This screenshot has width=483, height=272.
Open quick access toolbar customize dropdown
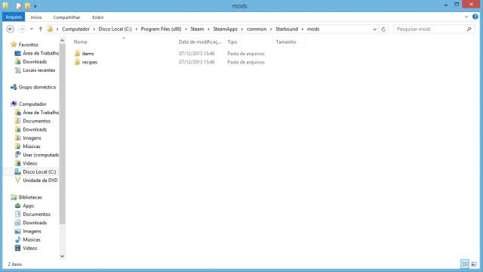point(35,6)
